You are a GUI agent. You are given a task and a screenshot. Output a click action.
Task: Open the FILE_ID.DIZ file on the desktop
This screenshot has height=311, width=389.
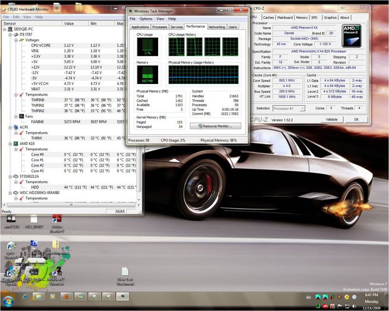click(x=34, y=220)
